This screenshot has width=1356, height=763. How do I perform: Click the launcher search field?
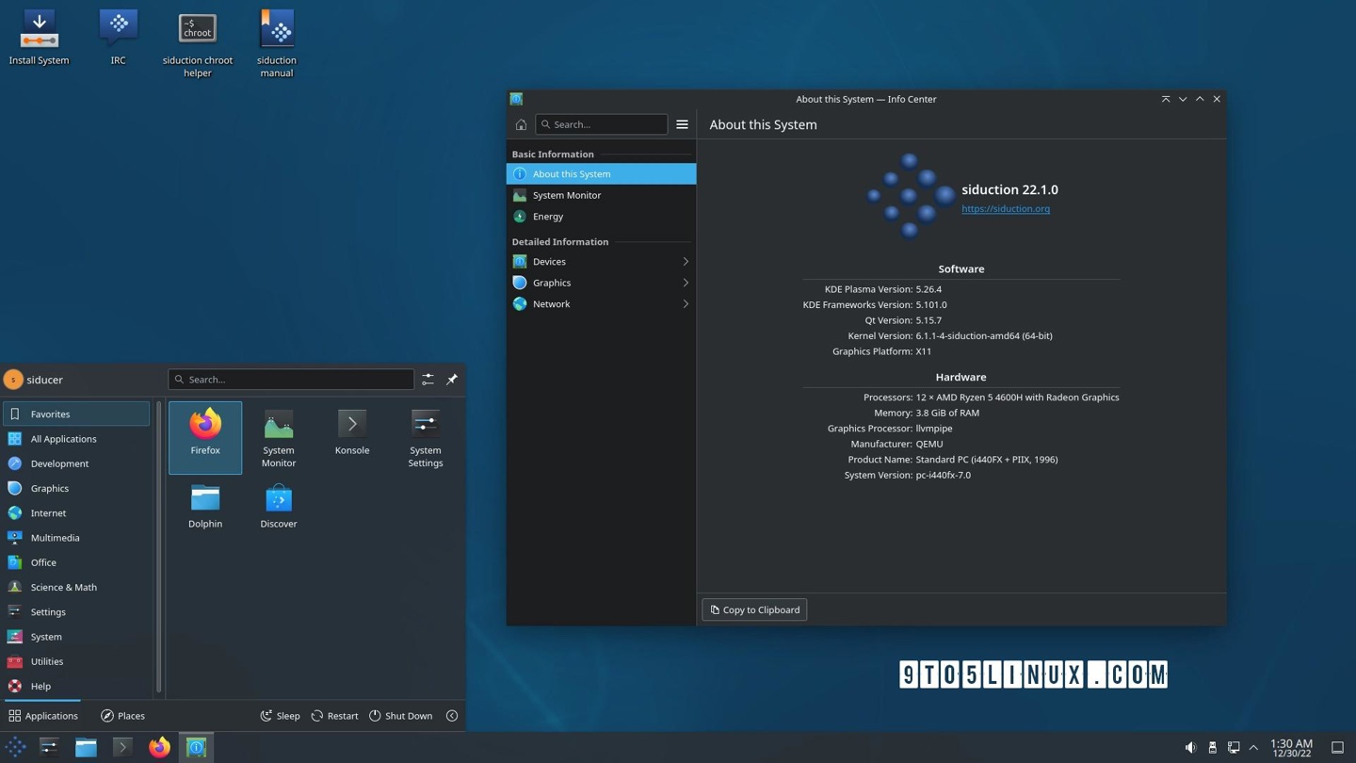coord(291,380)
